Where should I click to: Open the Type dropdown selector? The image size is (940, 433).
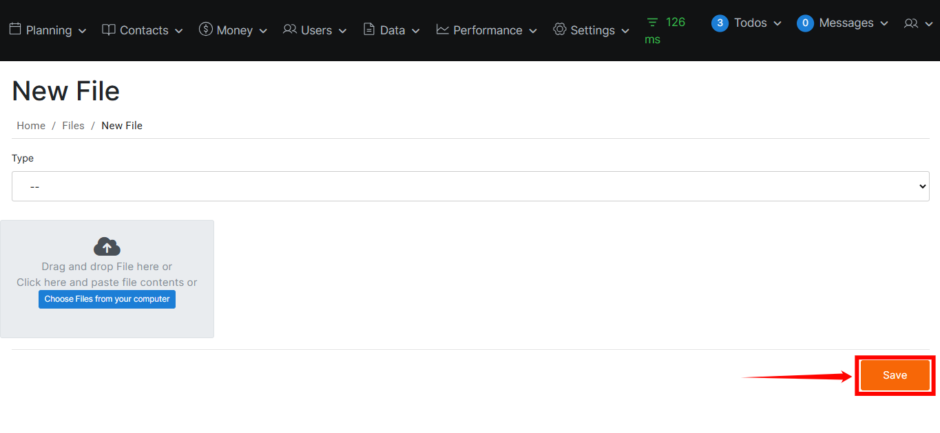pos(470,186)
